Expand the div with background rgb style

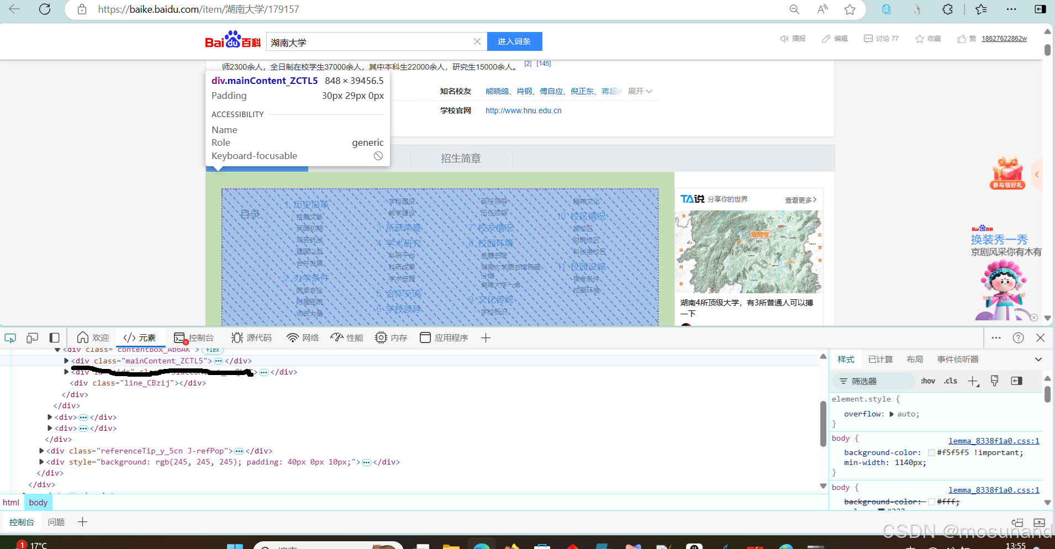click(41, 462)
